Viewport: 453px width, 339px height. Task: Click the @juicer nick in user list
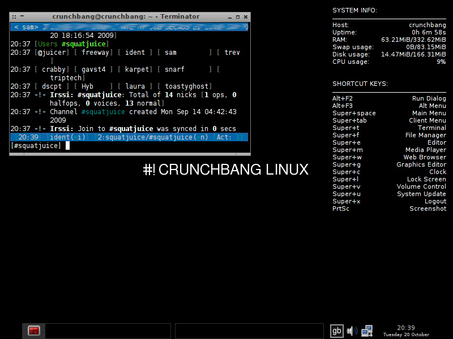(52, 53)
